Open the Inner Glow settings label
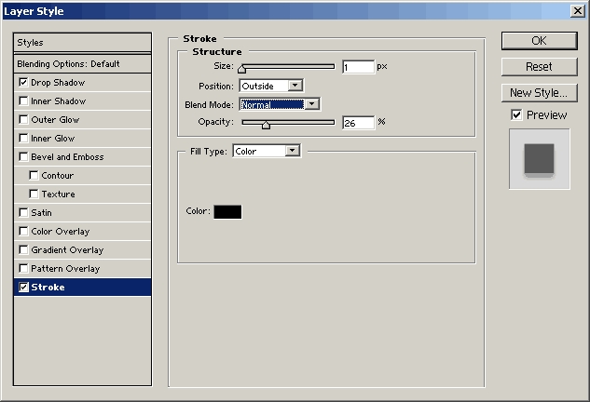 point(53,139)
